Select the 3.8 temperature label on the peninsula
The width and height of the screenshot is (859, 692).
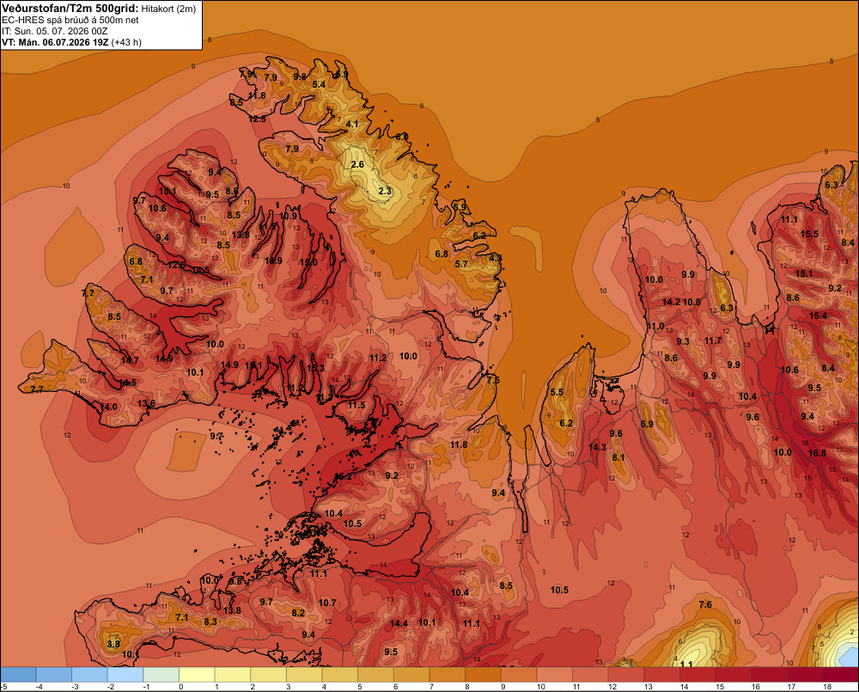click(x=113, y=644)
